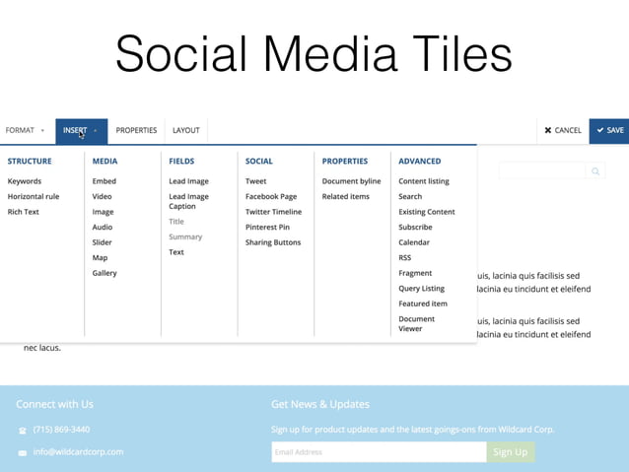Select Lead Image field
Viewport: 629px width, 472px height.
click(x=188, y=181)
